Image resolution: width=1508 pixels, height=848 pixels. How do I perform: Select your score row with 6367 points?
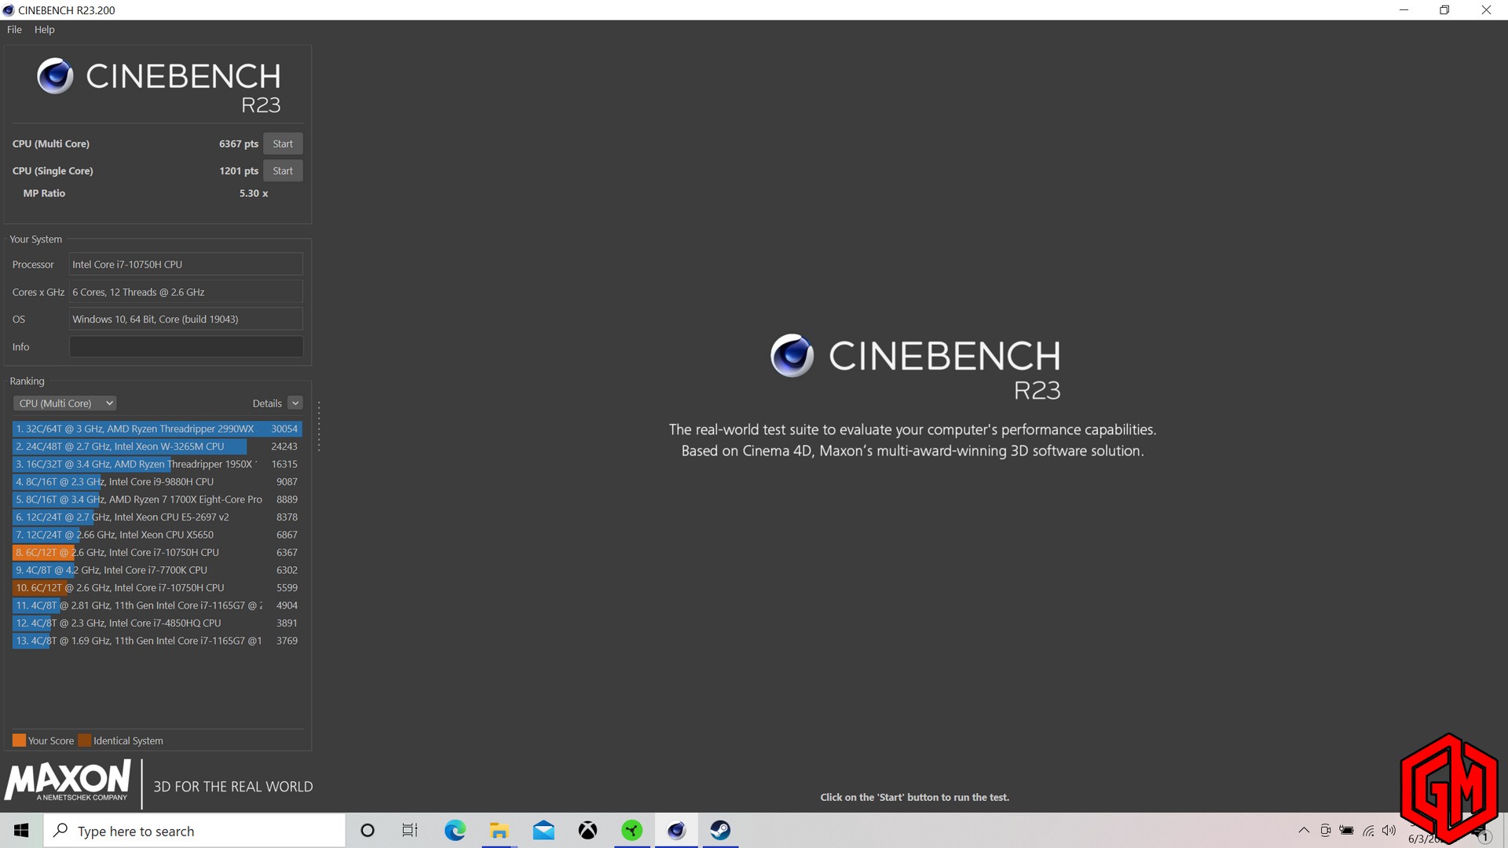tap(157, 552)
